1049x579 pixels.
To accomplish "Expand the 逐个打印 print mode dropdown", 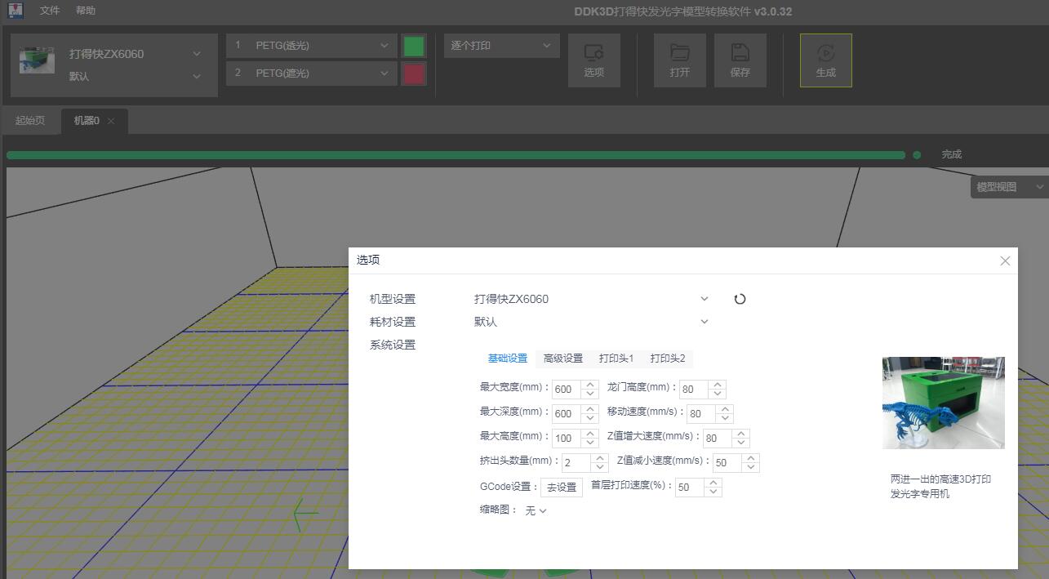I will click(501, 46).
